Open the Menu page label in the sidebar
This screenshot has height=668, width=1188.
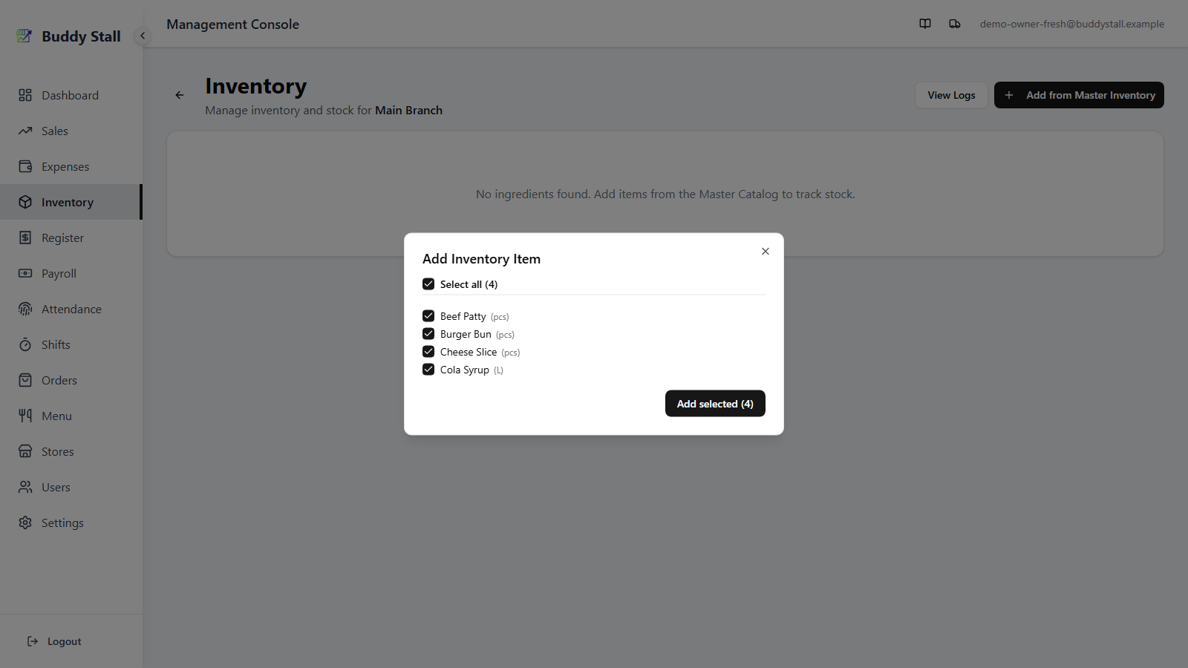pos(56,416)
